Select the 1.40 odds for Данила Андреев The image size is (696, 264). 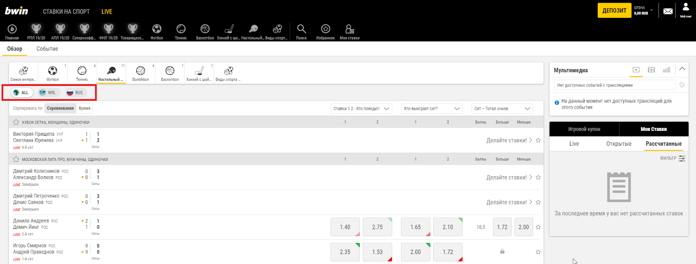(x=345, y=227)
